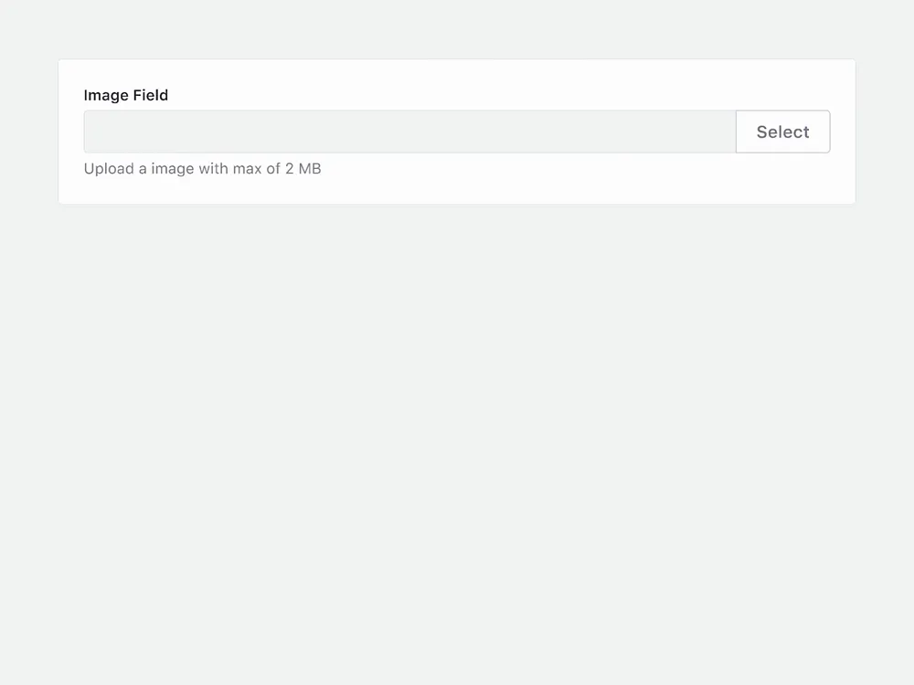
Task: Click the Select button to choose image
Action: 782,132
